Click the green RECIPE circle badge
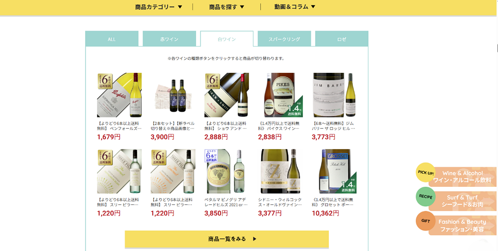 pyautogui.click(x=426, y=197)
